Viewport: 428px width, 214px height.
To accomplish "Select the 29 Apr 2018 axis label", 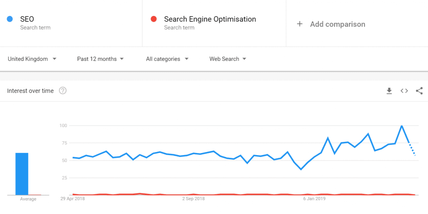I will [x=72, y=199].
